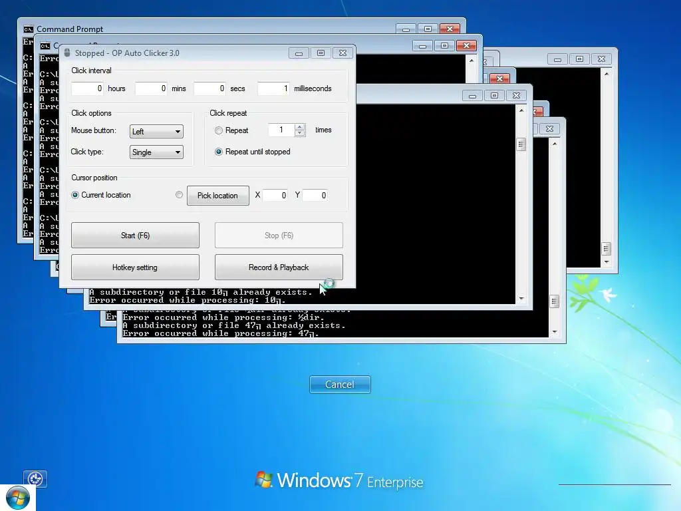Select the Repeat radio button
The image size is (681, 511).
[x=219, y=130]
